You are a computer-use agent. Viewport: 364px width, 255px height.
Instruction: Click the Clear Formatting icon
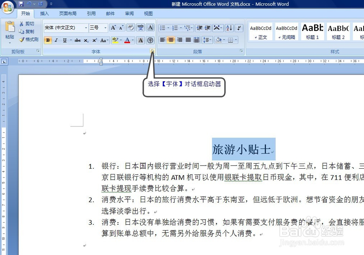130,27
